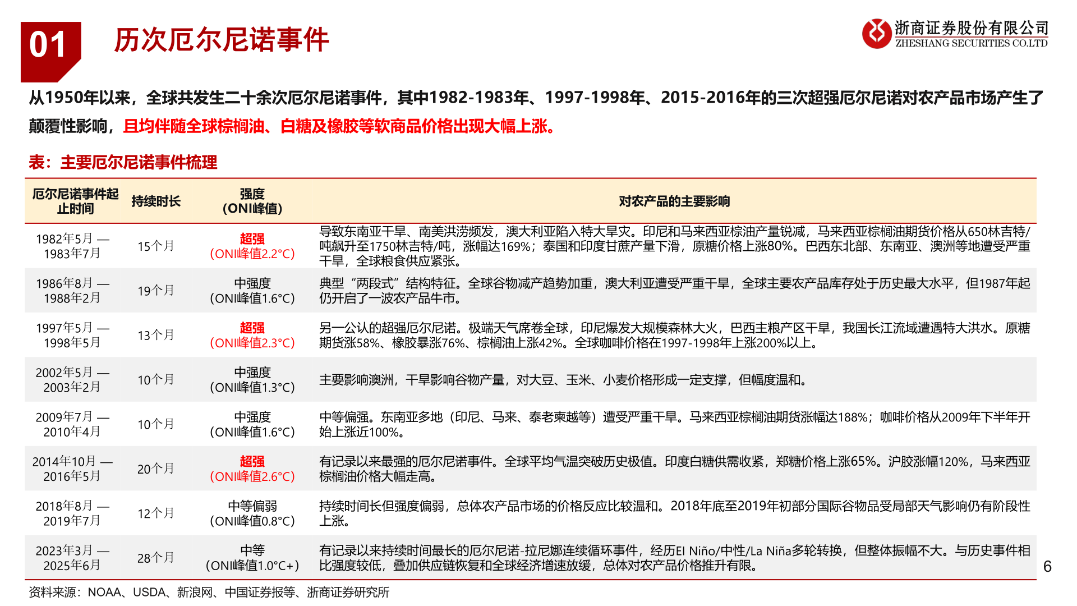1077x606 pixels.
Task: Click the date cell "2009年7月 — 2010年4月"
Action: (72, 424)
